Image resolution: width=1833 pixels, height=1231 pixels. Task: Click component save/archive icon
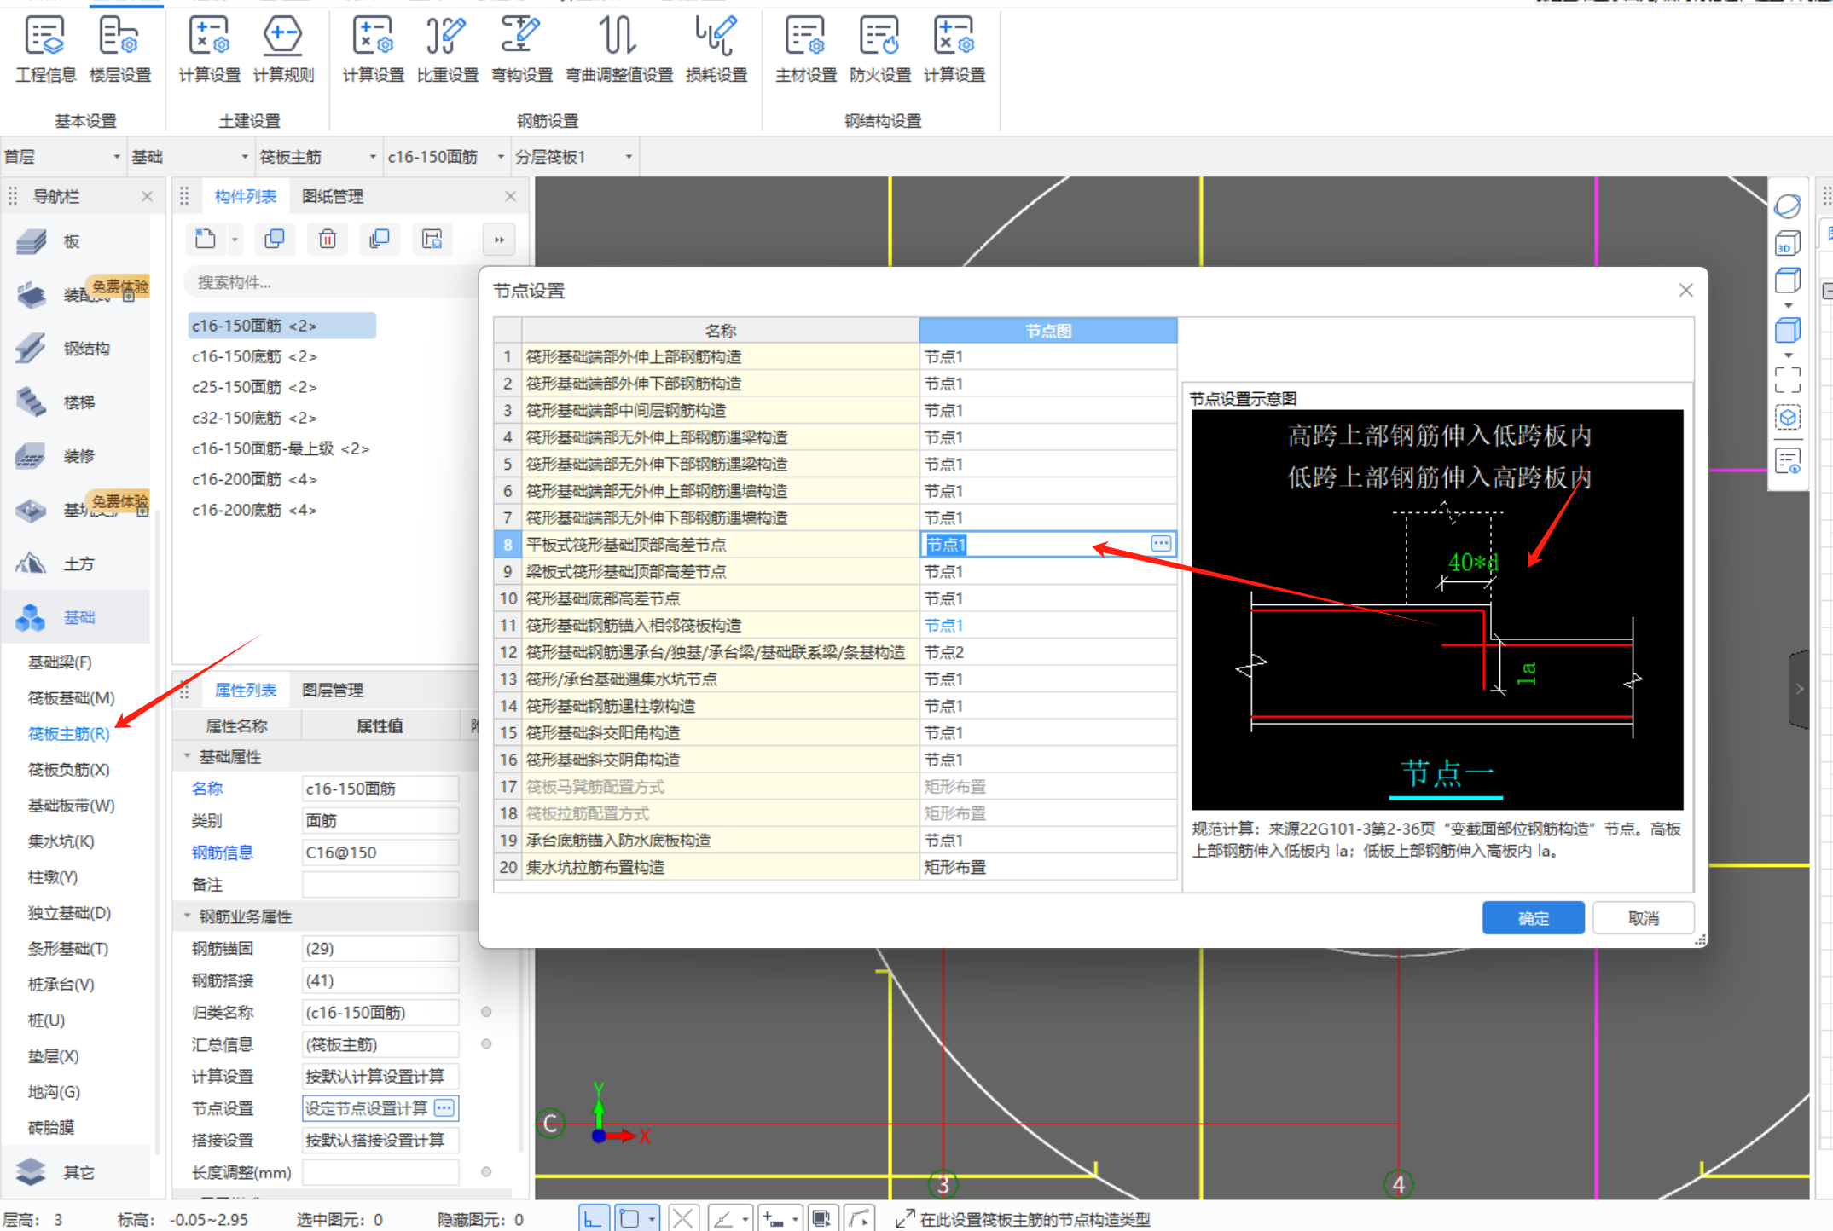[x=432, y=240]
